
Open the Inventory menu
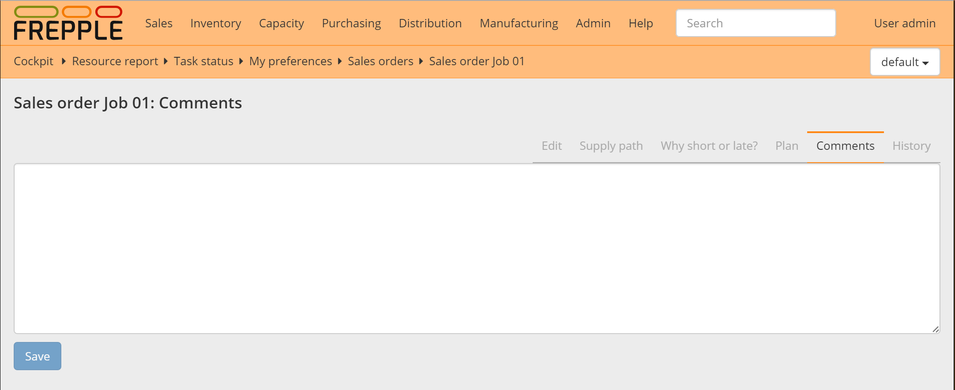(x=216, y=23)
